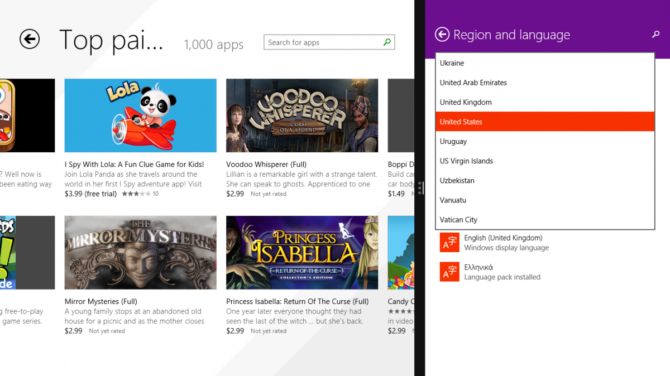Click $3.99 (free trial) price text
This screenshot has height=376, width=670.
tap(91, 194)
